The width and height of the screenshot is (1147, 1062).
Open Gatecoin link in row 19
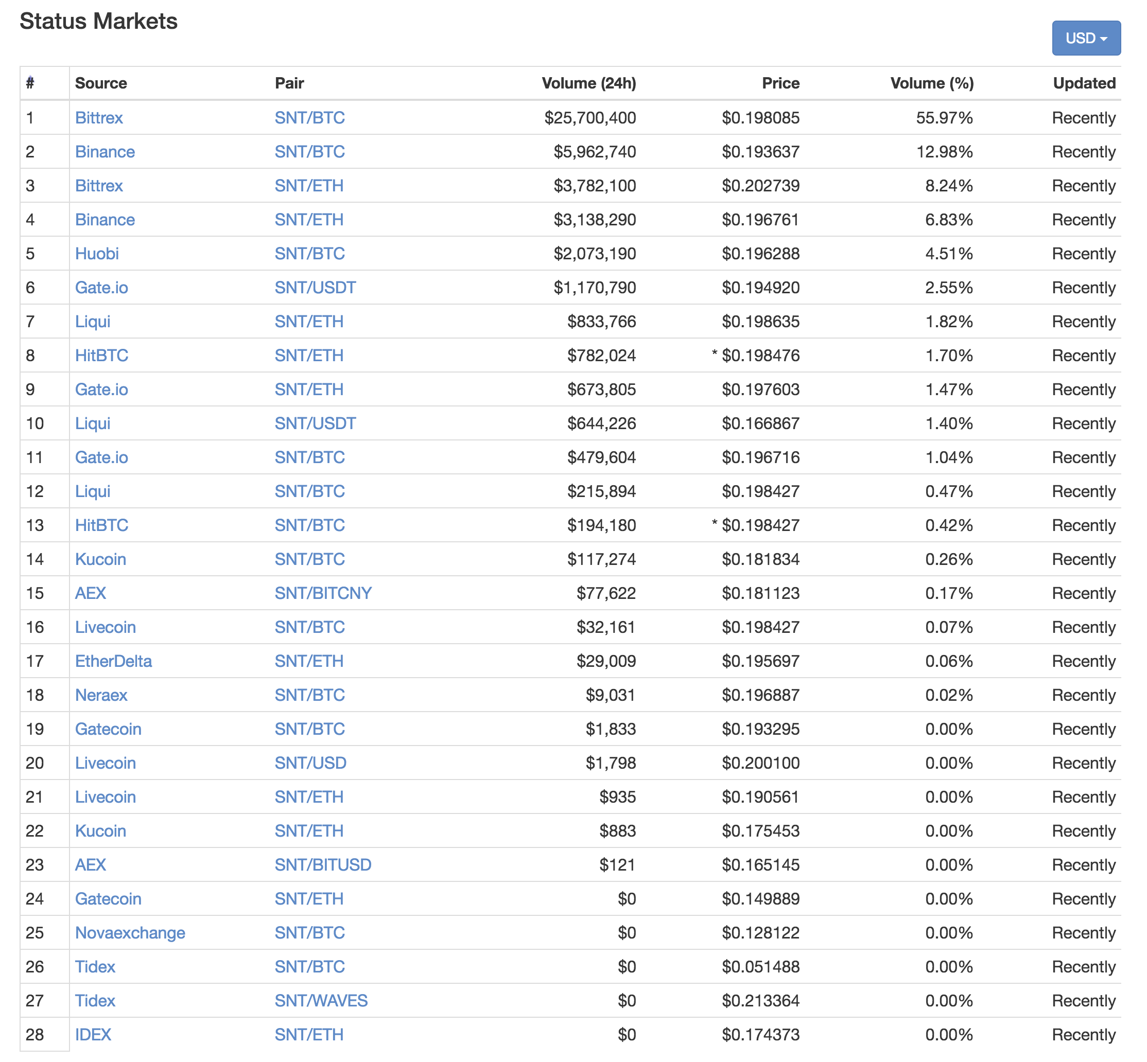[108, 729]
